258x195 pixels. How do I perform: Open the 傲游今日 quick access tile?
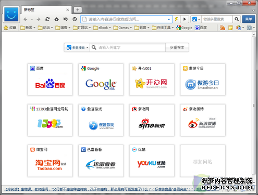pos(203,80)
